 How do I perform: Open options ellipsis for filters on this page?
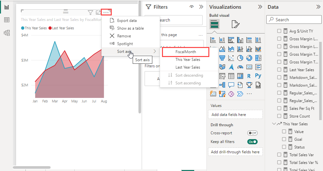click(x=201, y=35)
